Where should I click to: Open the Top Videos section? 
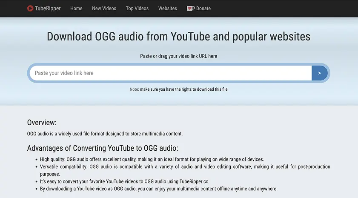coord(137,8)
